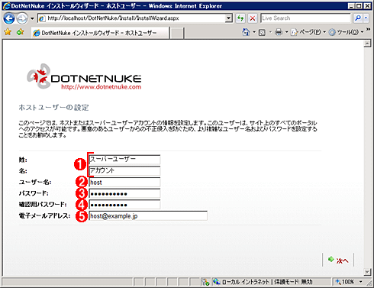This screenshot has height=288, width=374.
Task: Click Add to Favorites star-plus icon
Action: 20,32
